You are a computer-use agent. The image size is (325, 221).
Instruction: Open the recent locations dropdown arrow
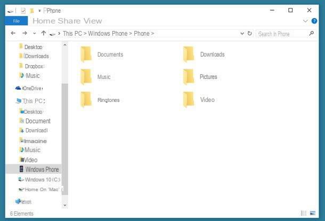tap(35, 33)
